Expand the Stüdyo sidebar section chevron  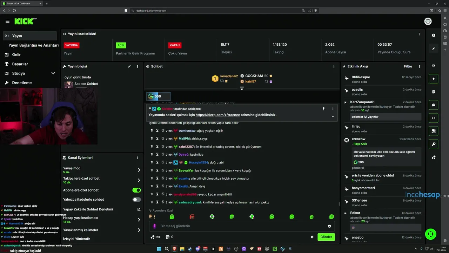[53, 73]
